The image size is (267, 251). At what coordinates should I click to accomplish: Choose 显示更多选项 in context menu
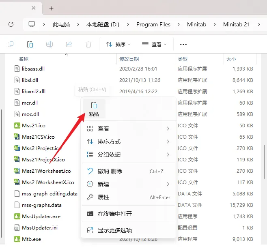pyautogui.click(x=129, y=230)
